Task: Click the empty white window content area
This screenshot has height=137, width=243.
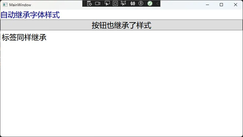Action: coord(124,90)
